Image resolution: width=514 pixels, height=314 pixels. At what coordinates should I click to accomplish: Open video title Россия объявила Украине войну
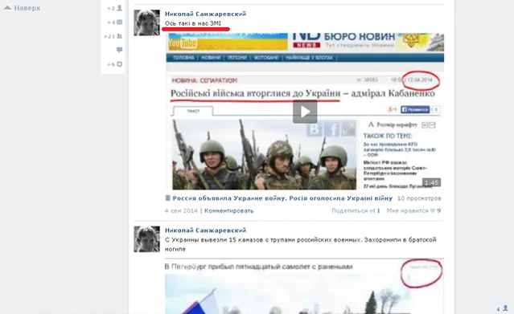pos(282,198)
